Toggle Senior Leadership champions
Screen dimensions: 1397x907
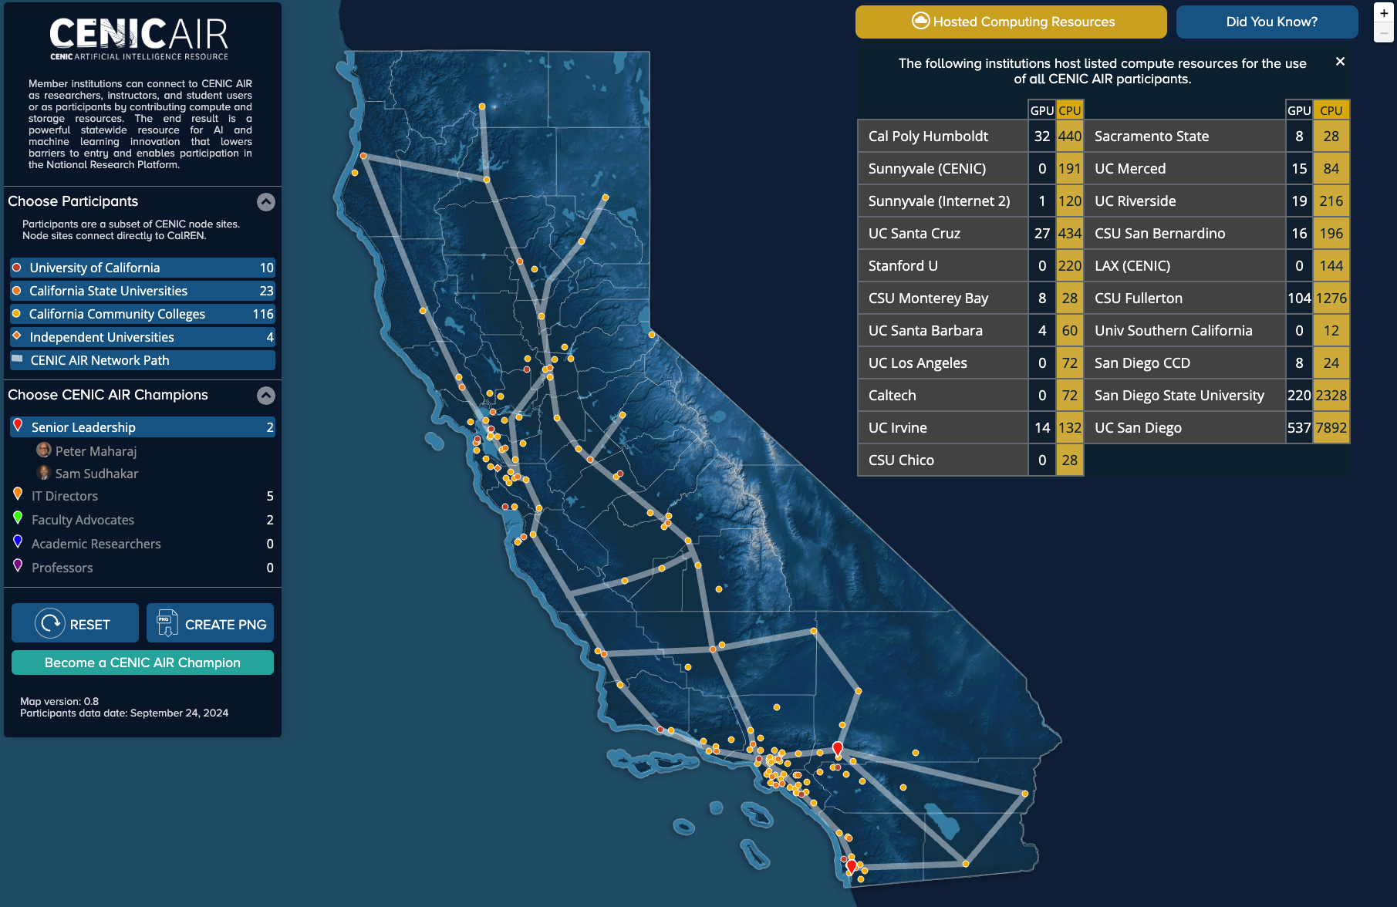(143, 427)
